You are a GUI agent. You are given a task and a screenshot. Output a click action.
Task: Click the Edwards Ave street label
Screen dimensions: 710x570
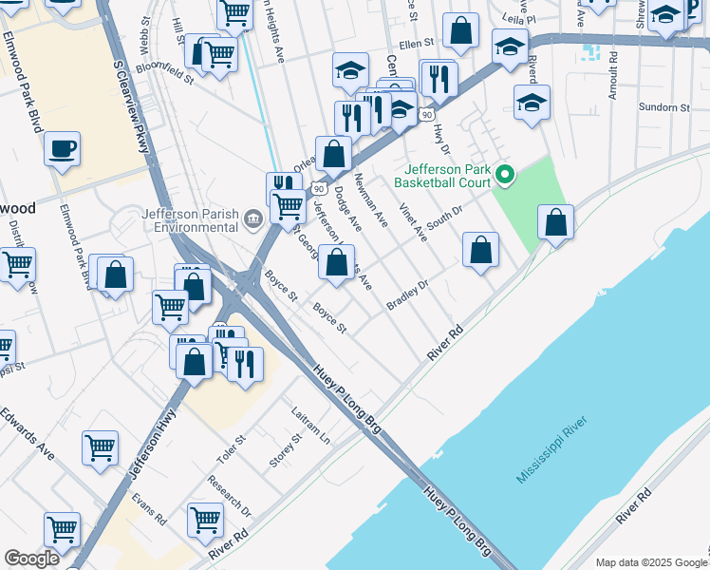(x=28, y=434)
